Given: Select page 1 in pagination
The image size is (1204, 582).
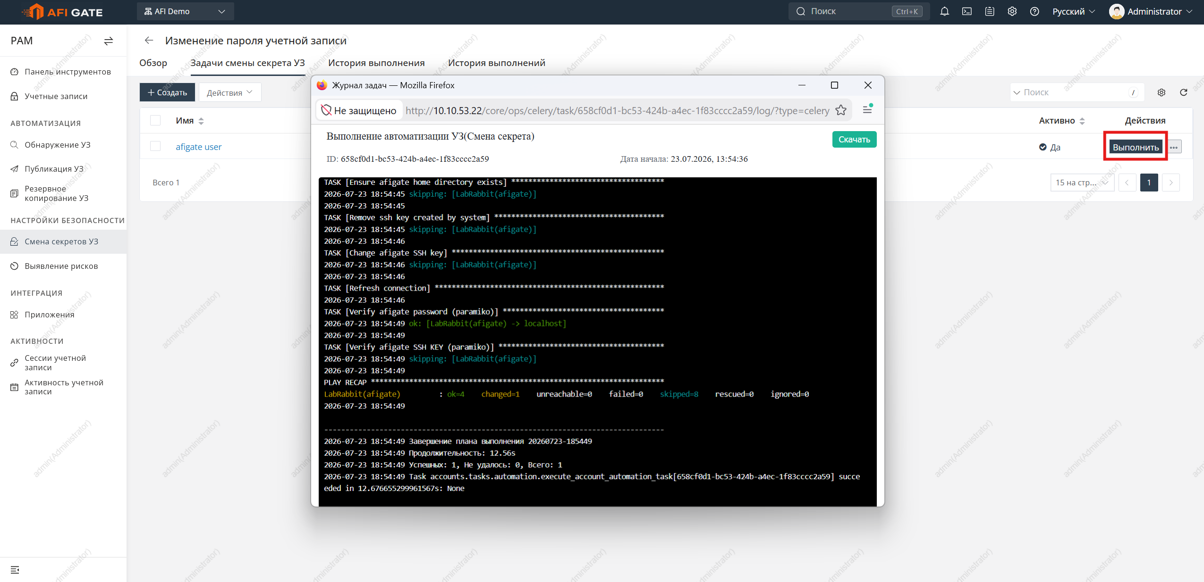Looking at the screenshot, I should pos(1149,183).
